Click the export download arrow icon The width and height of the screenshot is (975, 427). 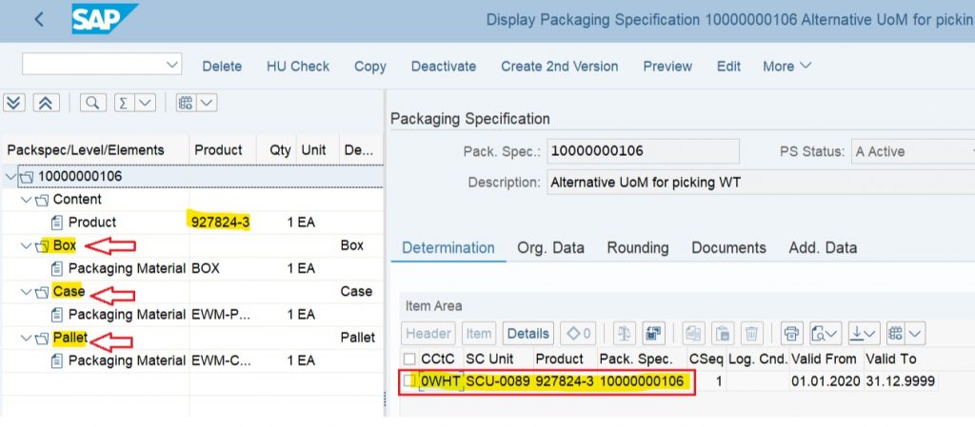pos(858,333)
